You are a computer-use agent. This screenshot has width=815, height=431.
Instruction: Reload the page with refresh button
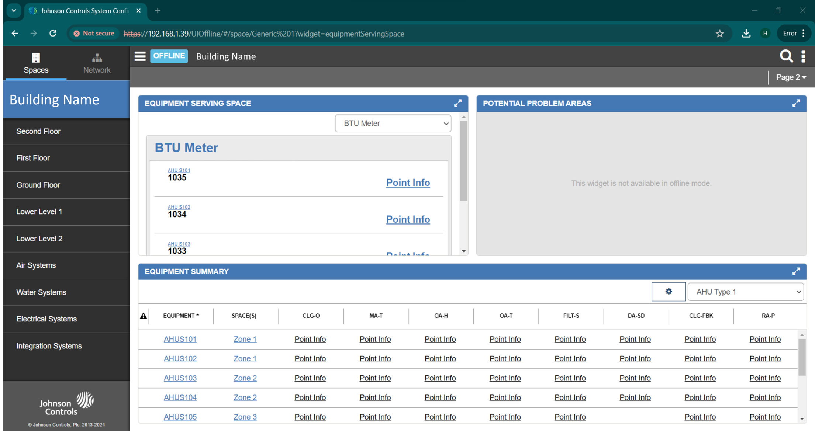tap(53, 34)
